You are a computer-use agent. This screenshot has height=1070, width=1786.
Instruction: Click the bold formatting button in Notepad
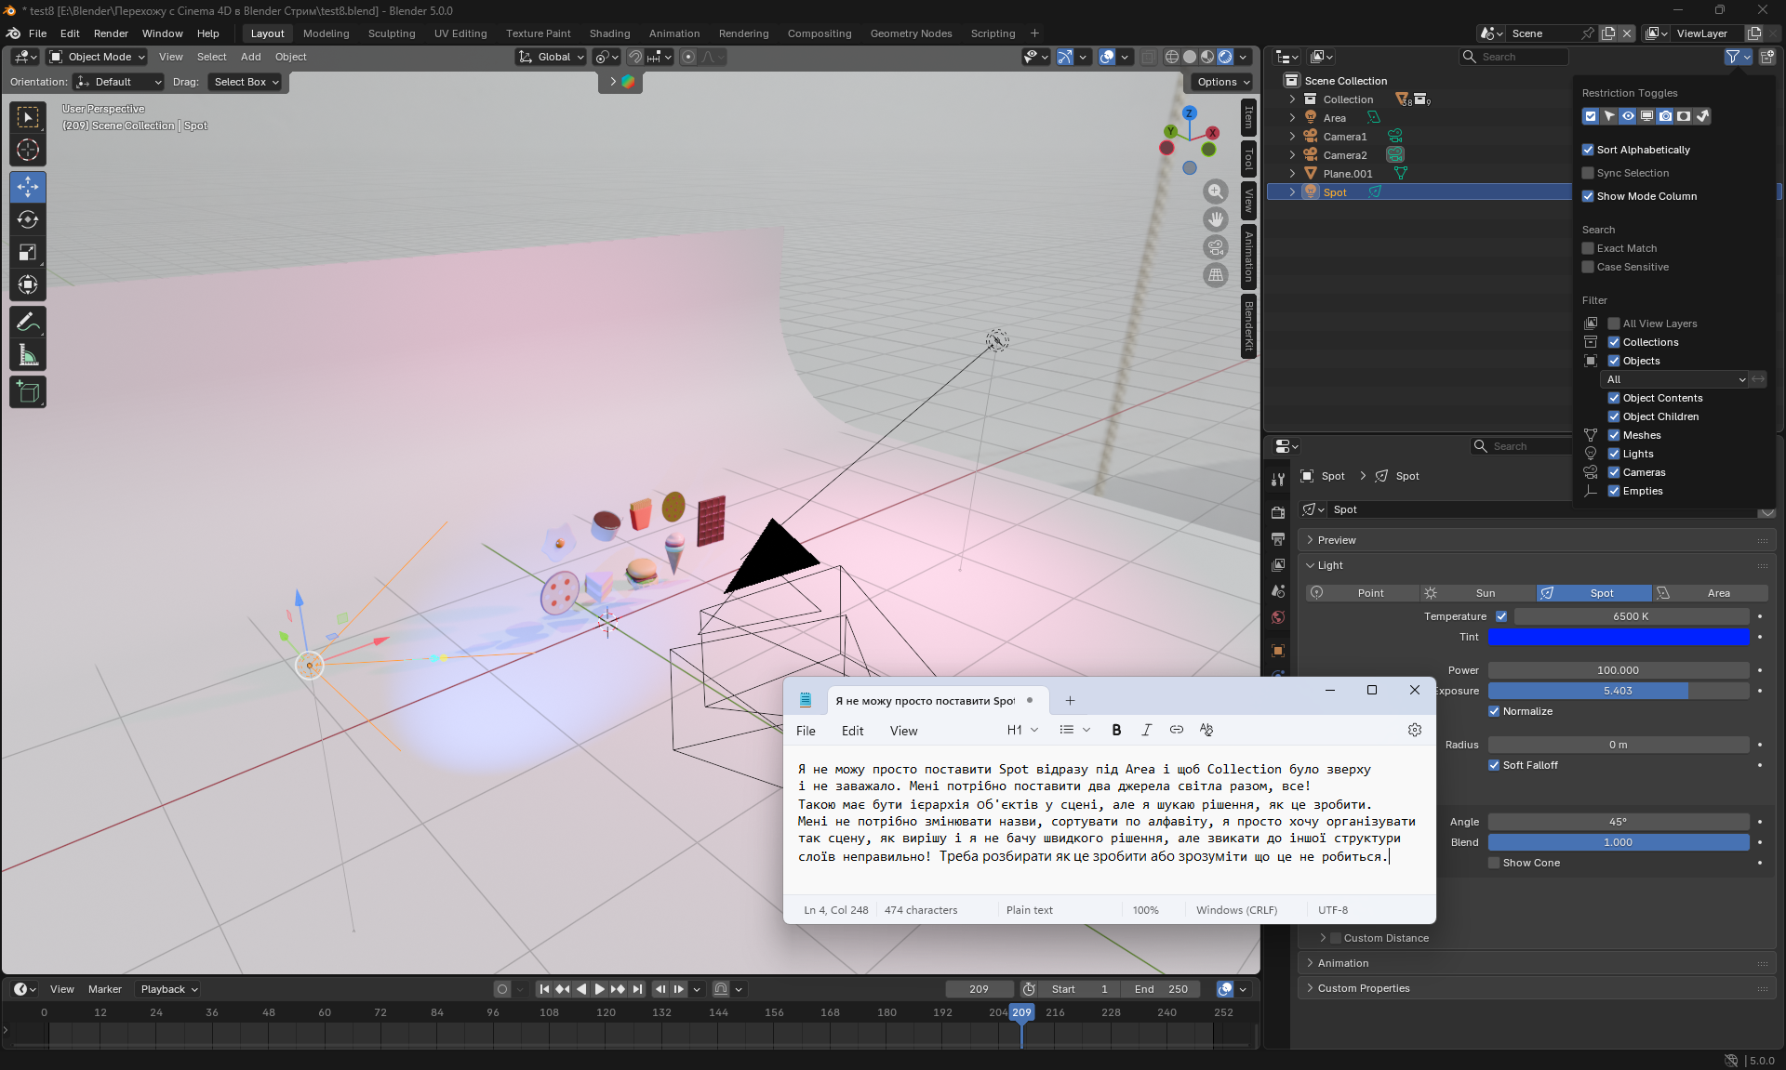pyautogui.click(x=1116, y=730)
